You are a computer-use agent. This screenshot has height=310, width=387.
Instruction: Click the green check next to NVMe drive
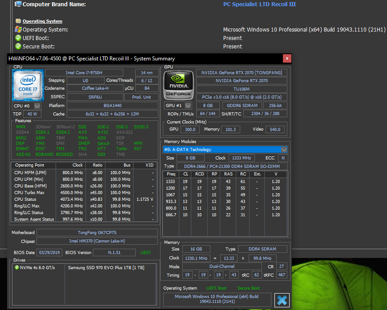(x=17, y=267)
